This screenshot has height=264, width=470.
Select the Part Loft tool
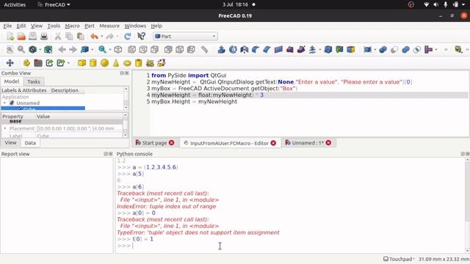coord(289,49)
